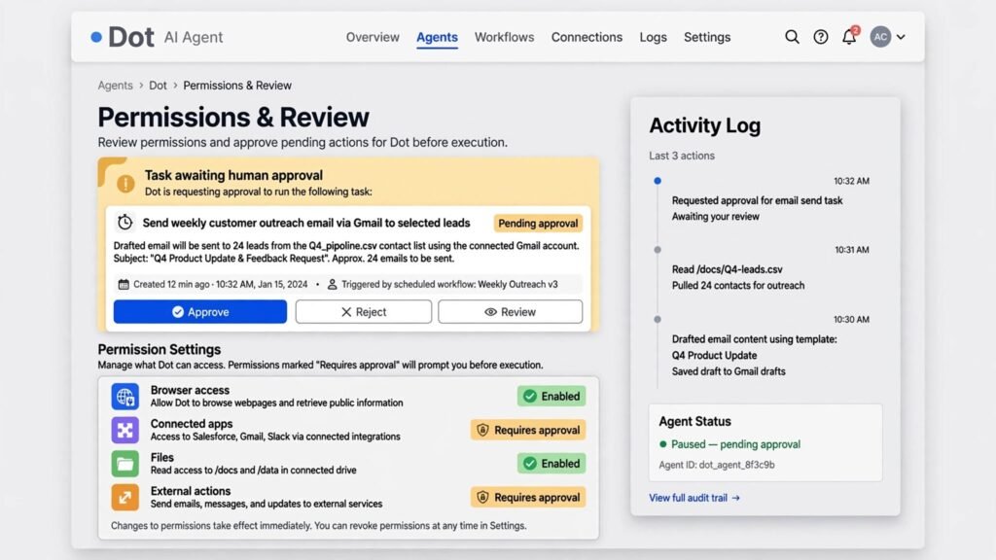Click the clock icon beside task title
Viewport: 996px width, 560px height.
(125, 223)
